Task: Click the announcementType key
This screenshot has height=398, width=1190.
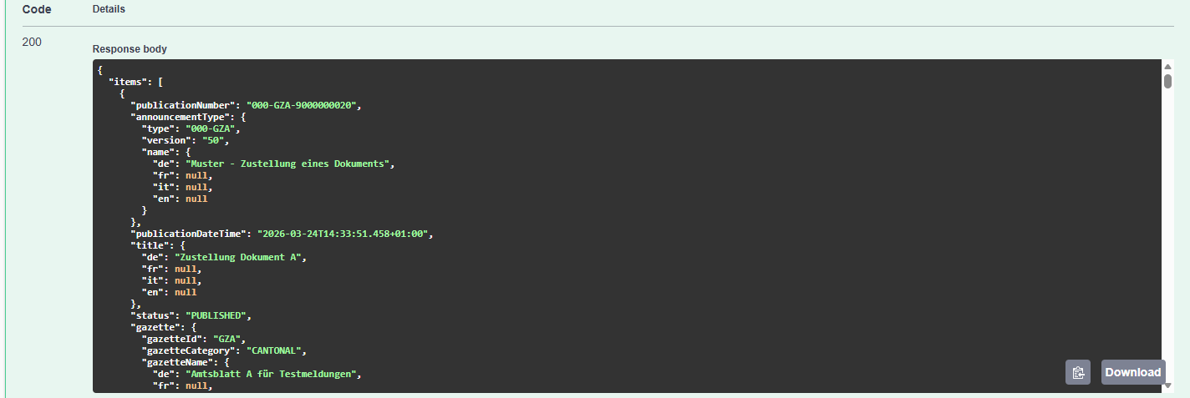Action: pyautogui.click(x=177, y=117)
